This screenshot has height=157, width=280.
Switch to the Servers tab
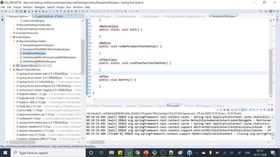[189, 106]
